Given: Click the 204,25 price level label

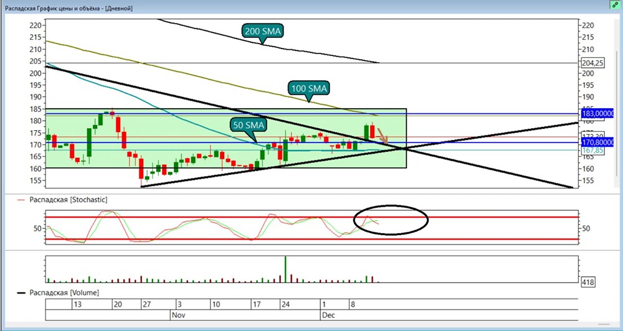Looking at the screenshot, I should point(592,63).
